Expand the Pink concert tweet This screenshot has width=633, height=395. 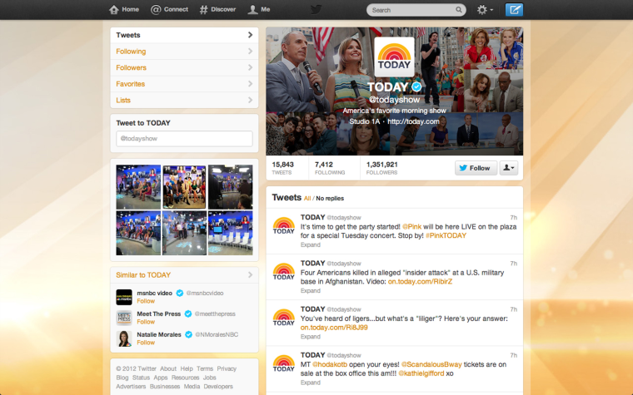click(311, 244)
